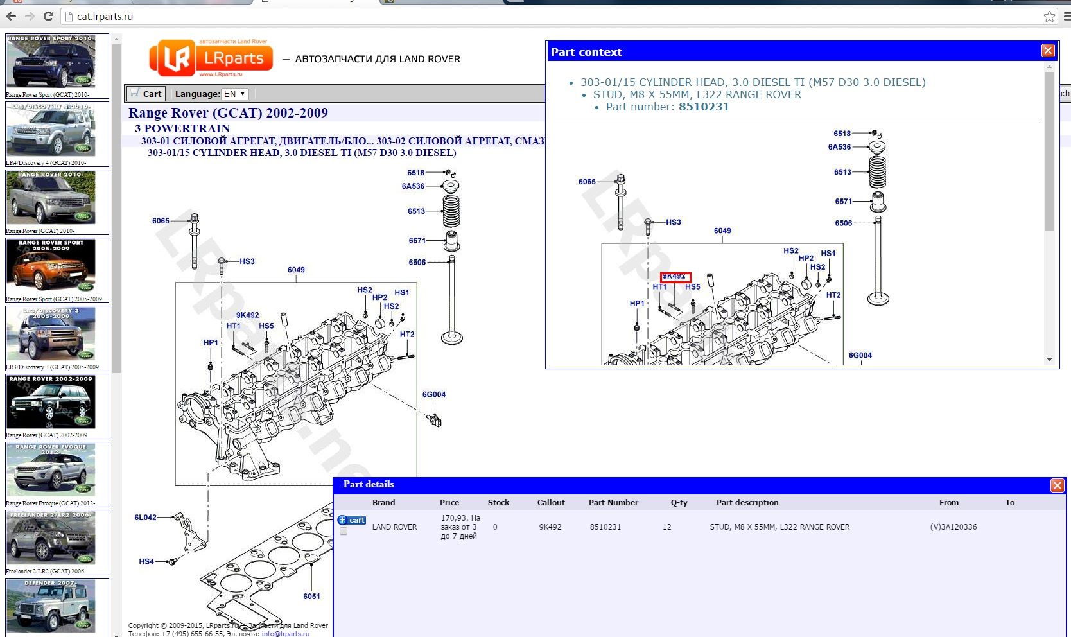Viewport: 1071px width, 637px height.
Task: Select callout 6G004 in main diagram
Action: pyautogui.click(x=433, y=394)
